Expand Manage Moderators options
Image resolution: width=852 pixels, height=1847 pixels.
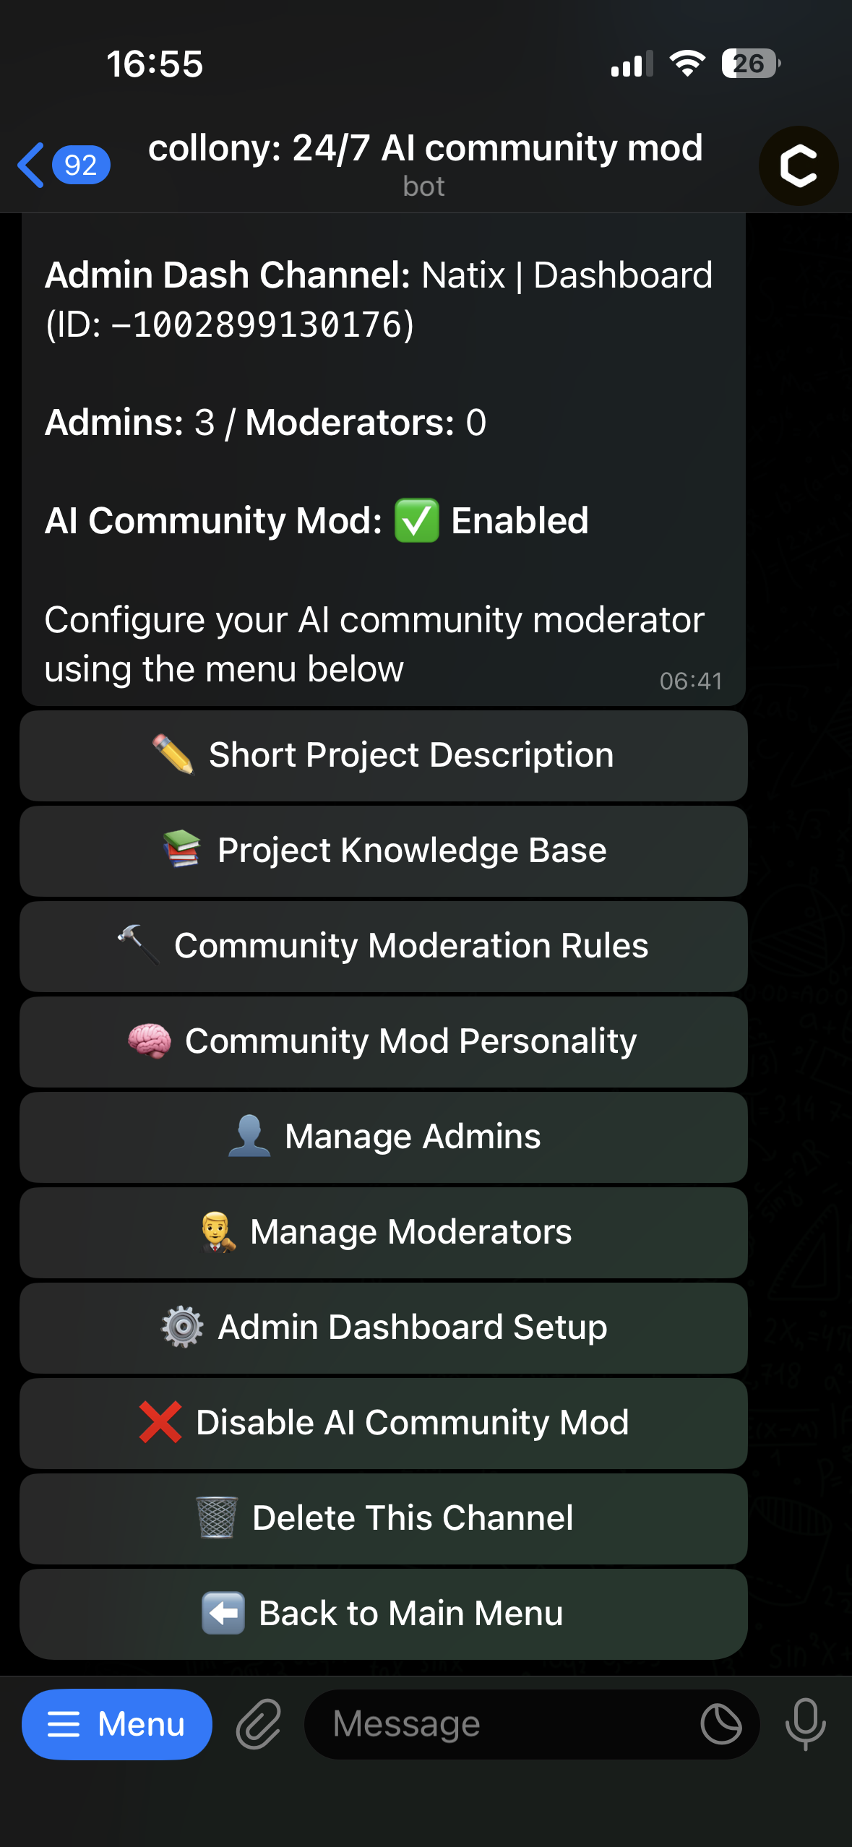(382, 1231)
